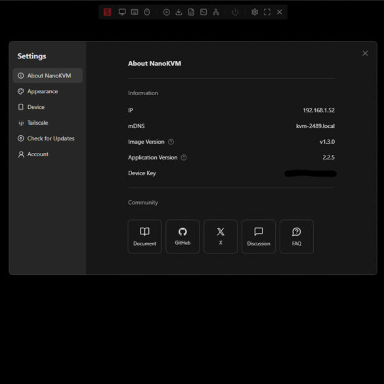Open the Discussion community link
Screen dimensions: 384x384
pyautogui.click(x=259, y=236)
